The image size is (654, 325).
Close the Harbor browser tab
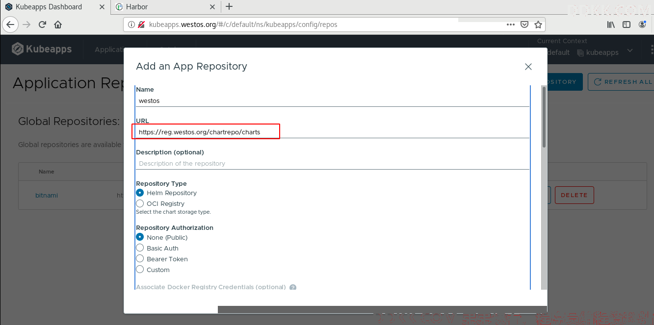click(x=212, y=7)
